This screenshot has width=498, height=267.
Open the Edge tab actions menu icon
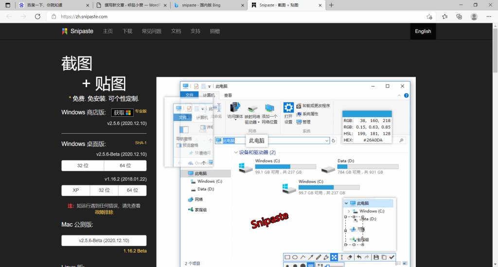point(8,5)
